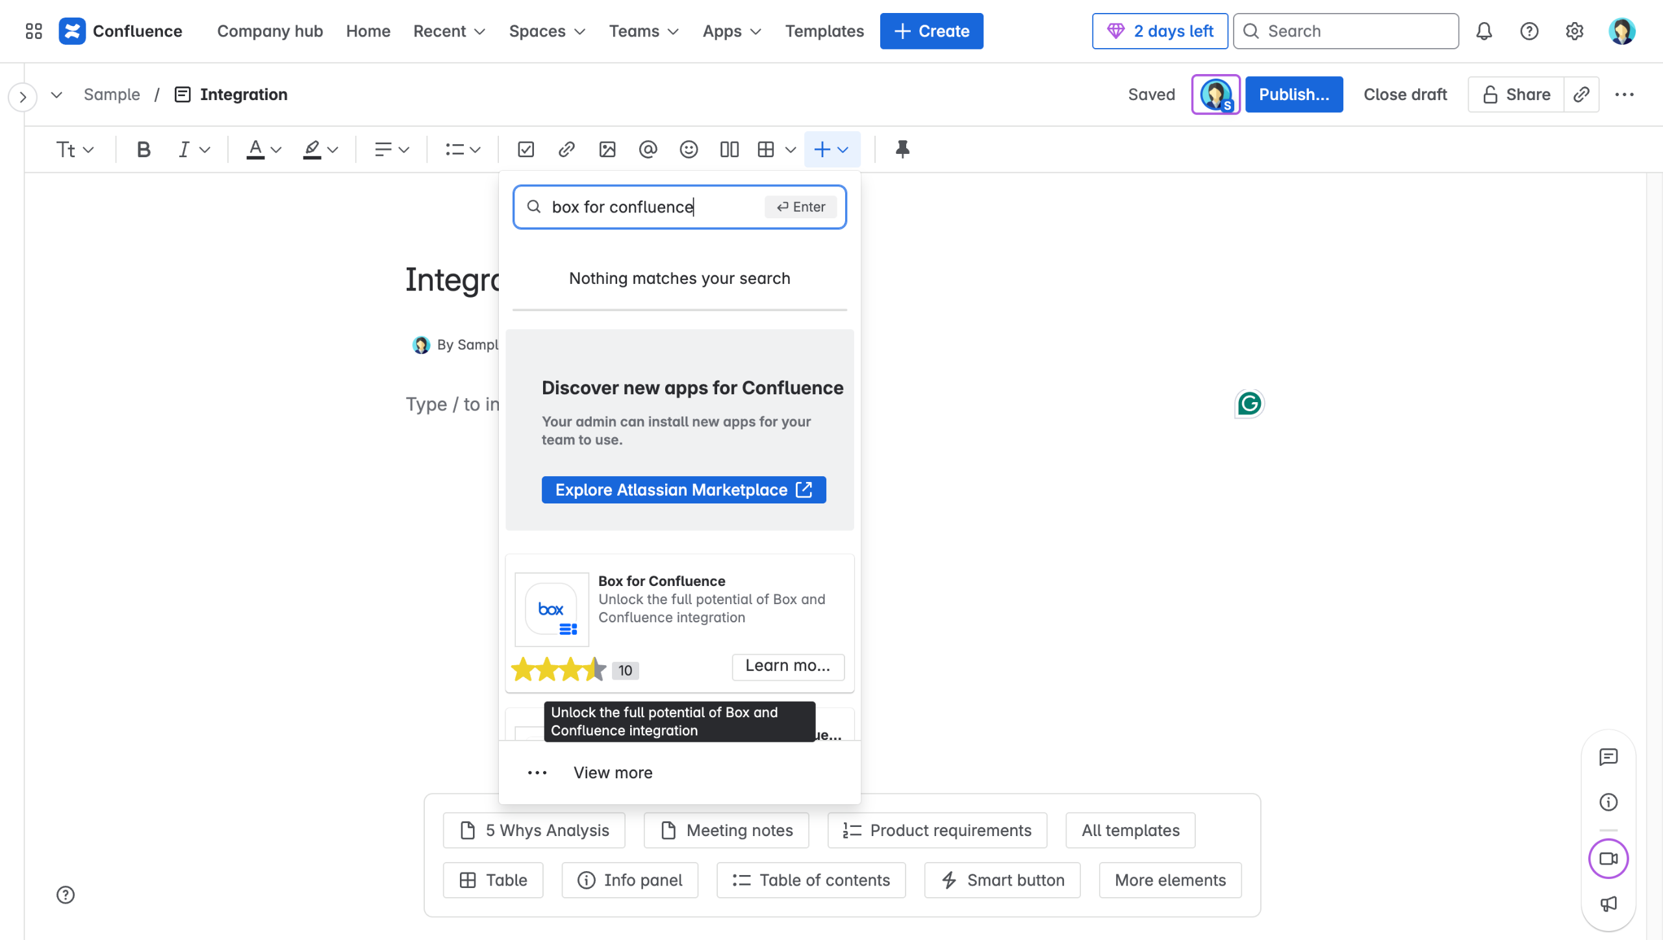Image resolution: width=1663 pixels, height=940 pixels.
Task: Click in the box for confluence search field
Action: point(650,207)
